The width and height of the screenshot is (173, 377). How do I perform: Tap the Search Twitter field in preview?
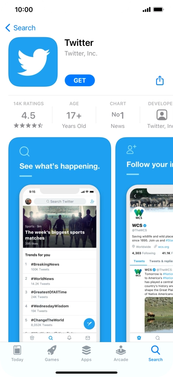[60, 202]
